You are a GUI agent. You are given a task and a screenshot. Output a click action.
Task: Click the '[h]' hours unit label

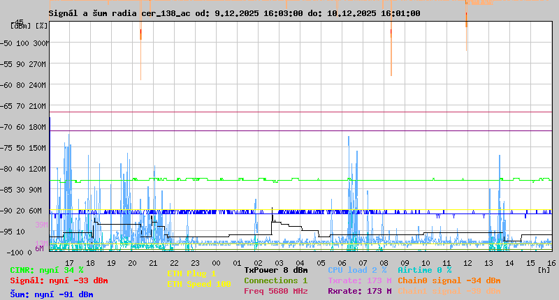[544, 270]
